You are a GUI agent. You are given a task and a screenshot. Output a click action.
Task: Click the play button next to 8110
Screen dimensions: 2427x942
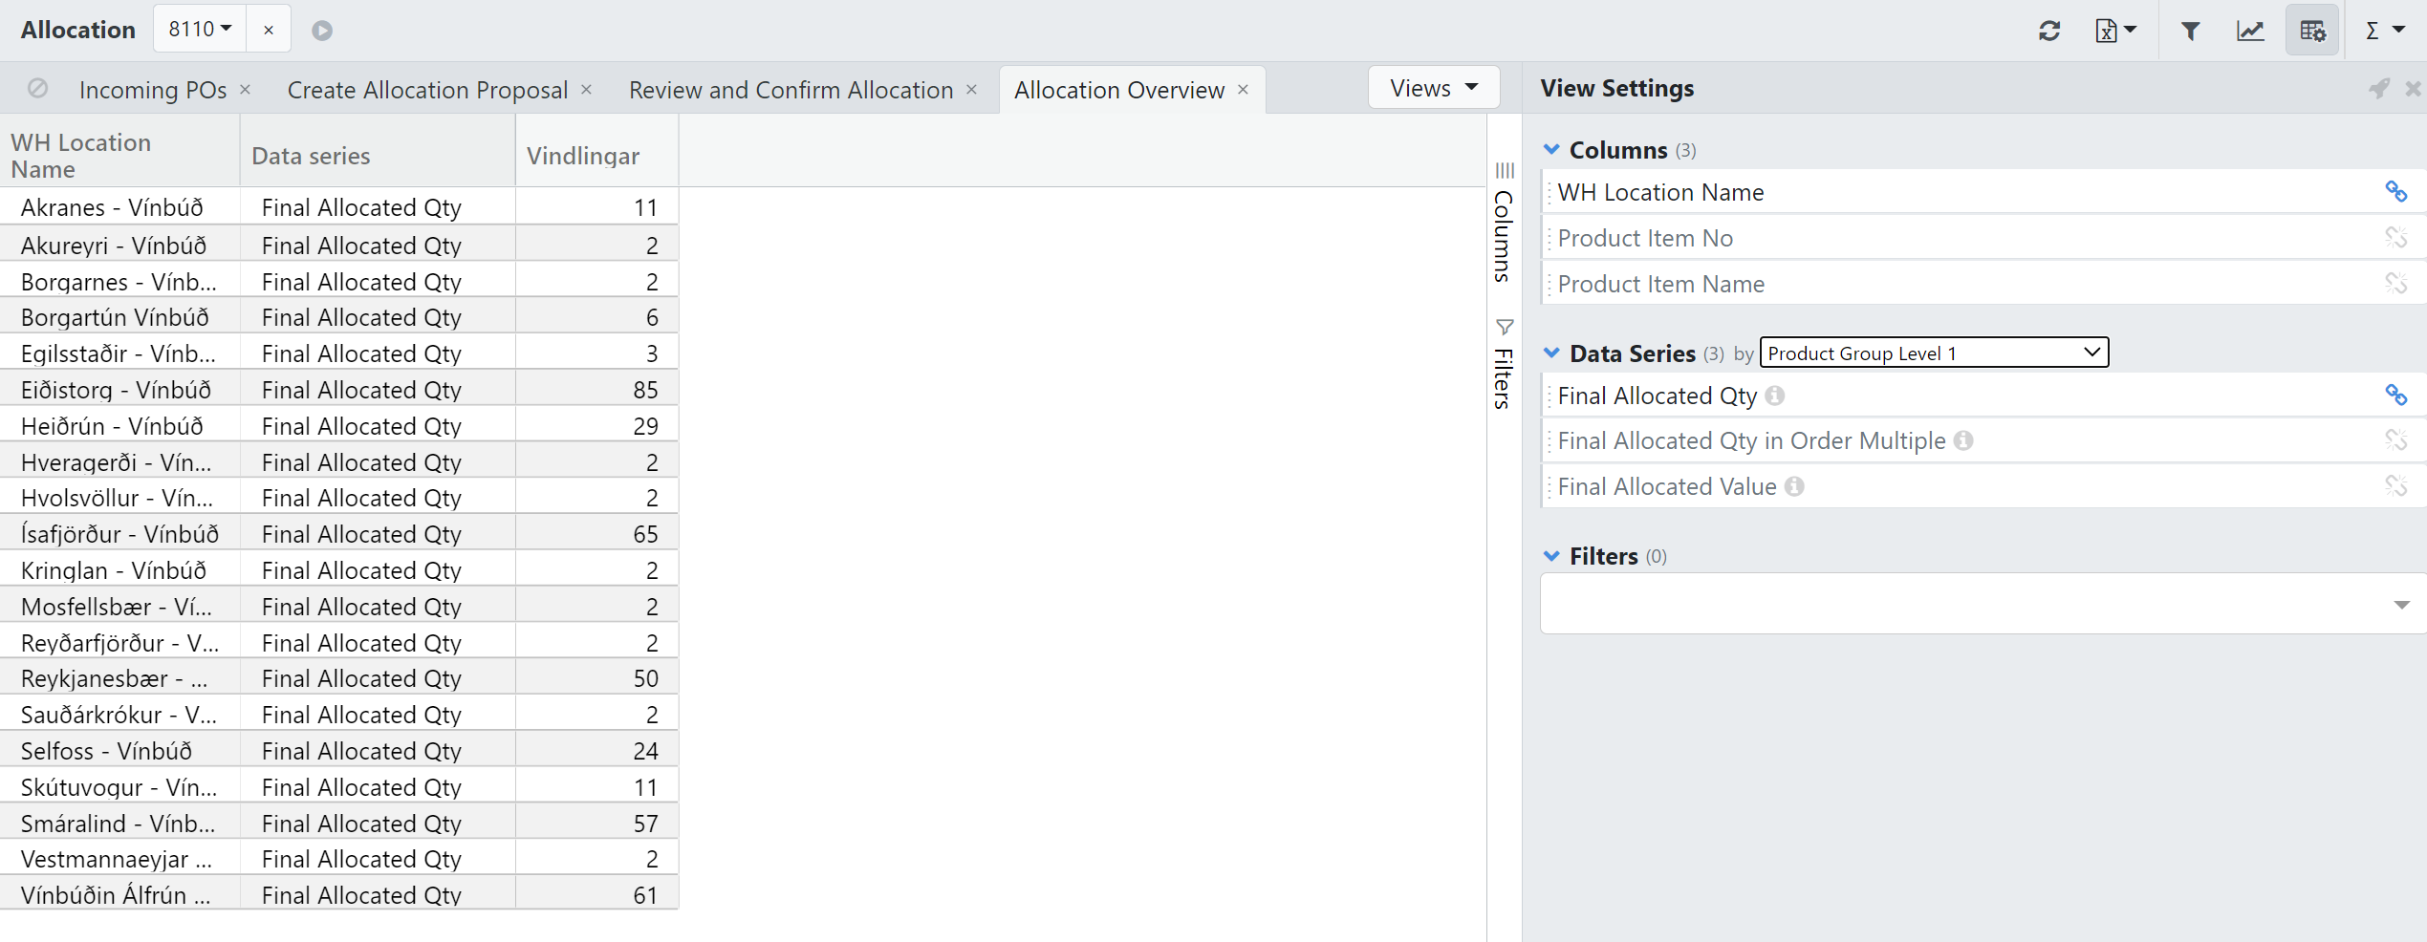click(x=322, y=31)
